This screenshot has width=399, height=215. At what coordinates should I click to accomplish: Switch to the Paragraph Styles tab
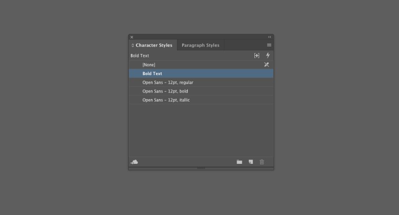pos(200,45)
